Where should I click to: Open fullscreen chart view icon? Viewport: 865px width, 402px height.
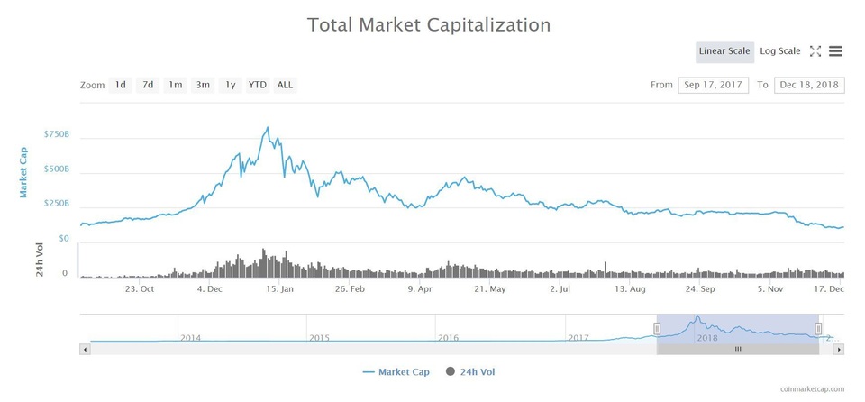tap(815, 51)
